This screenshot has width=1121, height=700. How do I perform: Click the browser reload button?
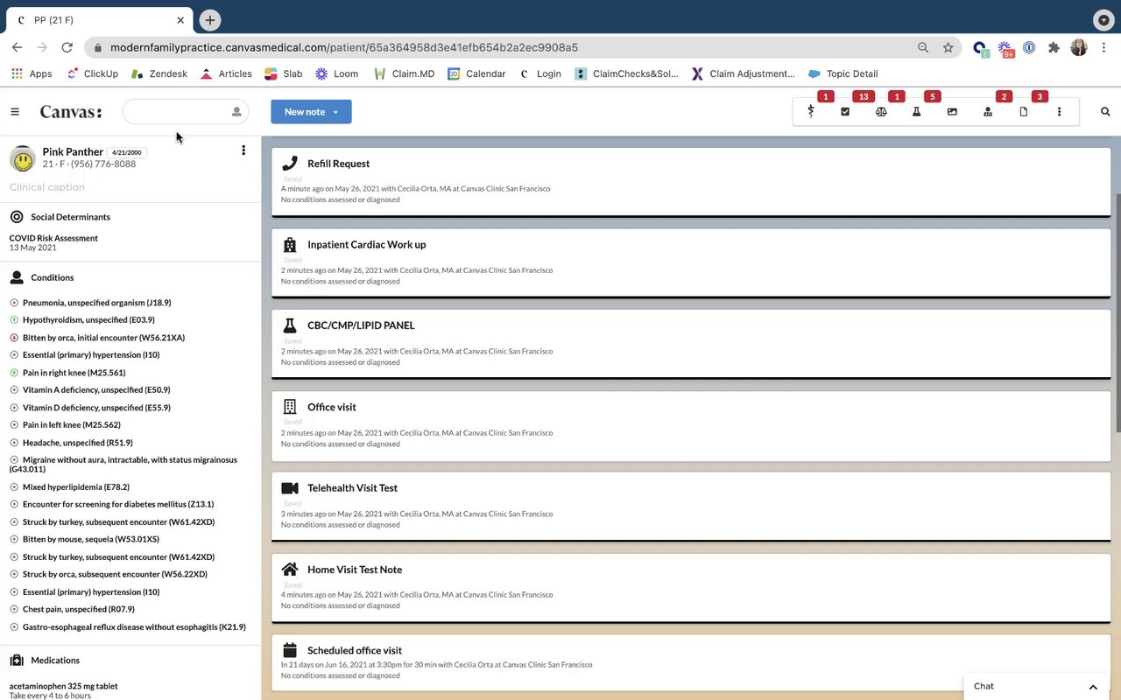67,47
